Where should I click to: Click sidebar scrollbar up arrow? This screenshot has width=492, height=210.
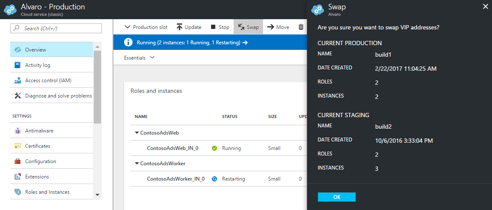pyautogui.click(x=97, y=47)
